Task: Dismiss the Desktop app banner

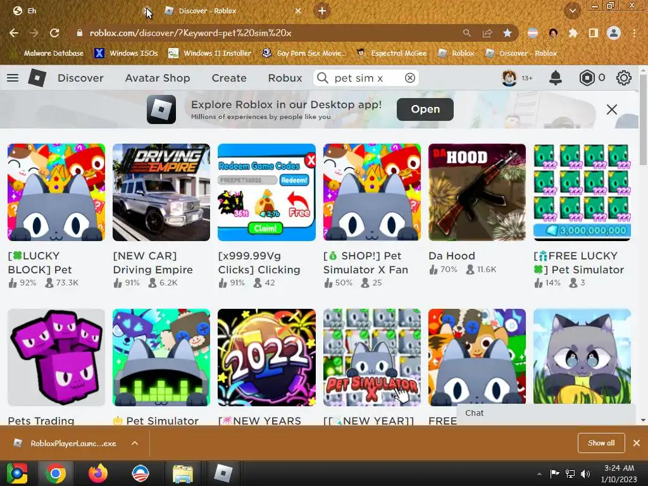Action: [x=612, y=109]
